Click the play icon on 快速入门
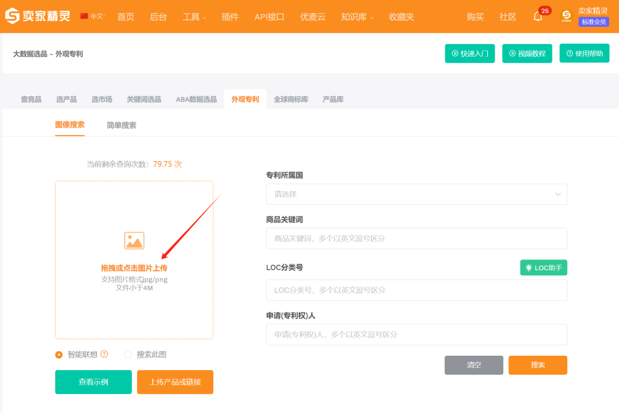Image resolution: width=619 pixels, height=412 pixels. (455, 53)
